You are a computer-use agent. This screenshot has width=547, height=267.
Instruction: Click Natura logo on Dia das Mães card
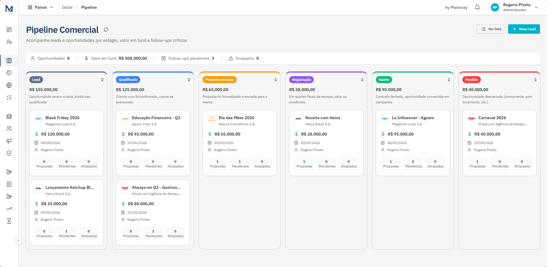click(212, 119)
